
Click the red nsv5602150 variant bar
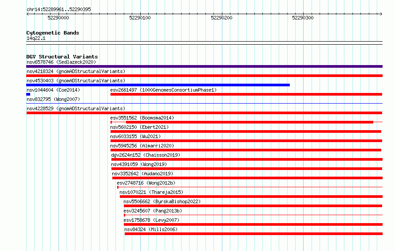click(x=245, y=131)
